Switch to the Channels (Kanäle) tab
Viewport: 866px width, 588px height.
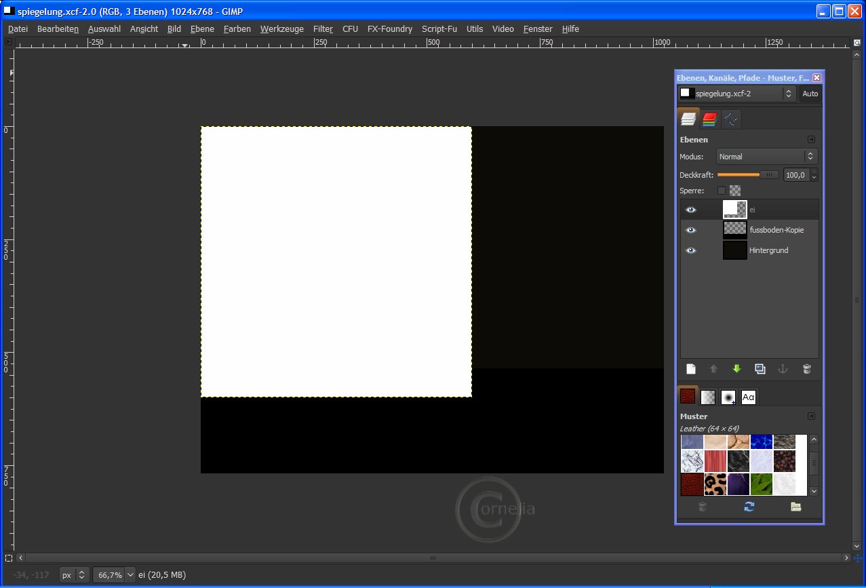pos(709,119)
